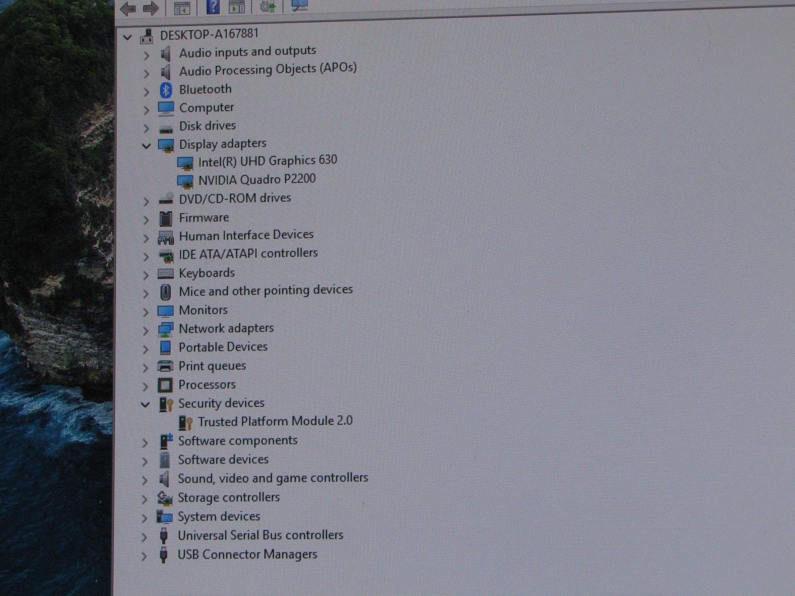The height and width of the screenshot is (596, 795).
Task: Click the Universal Serial Bus controllers icon
Action: click(164, 535)
